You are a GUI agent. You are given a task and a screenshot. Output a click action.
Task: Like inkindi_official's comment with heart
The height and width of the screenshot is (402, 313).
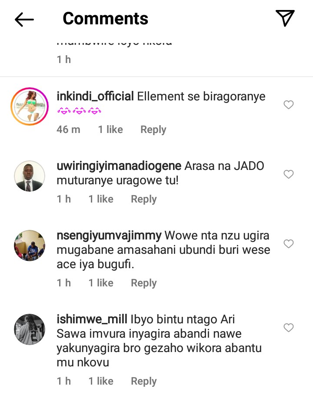(288, 105)
